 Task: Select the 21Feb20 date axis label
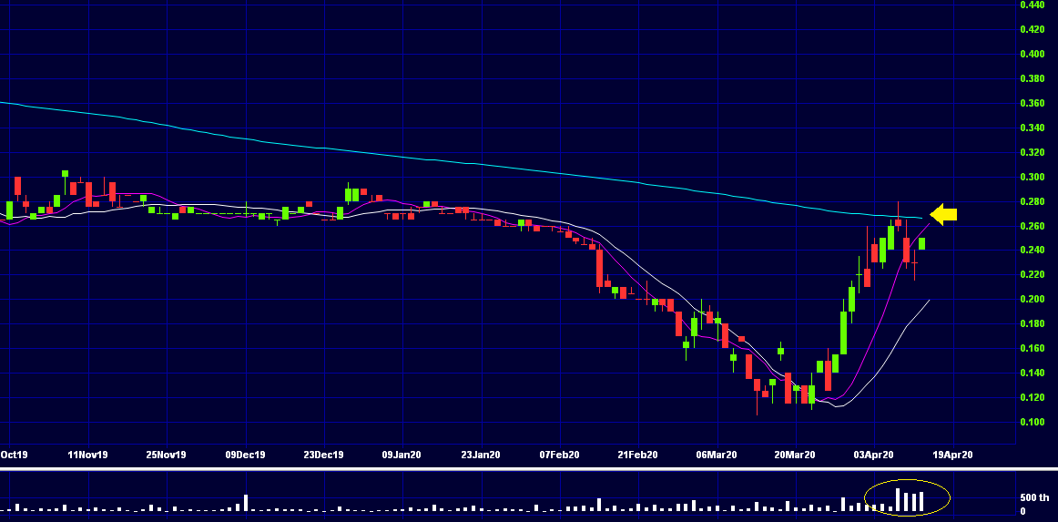pyautogui.click(x=638, y=455)
